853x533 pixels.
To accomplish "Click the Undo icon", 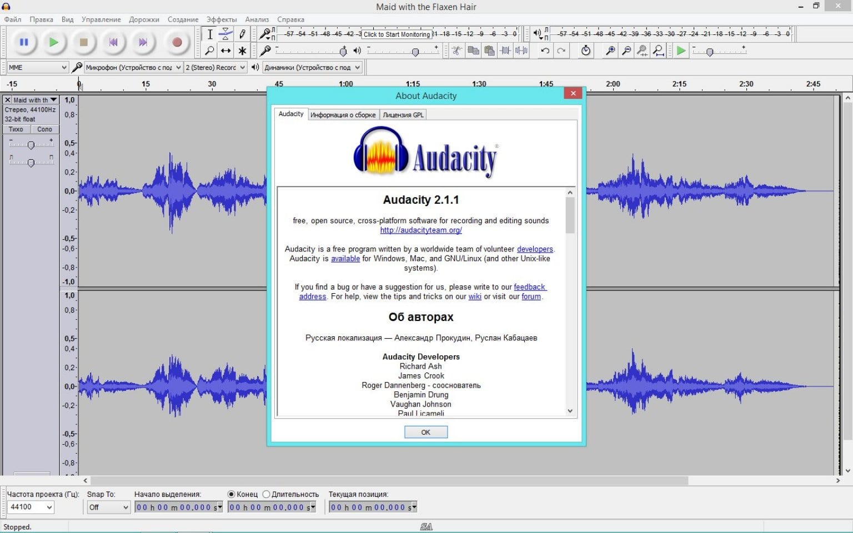I will tap(544, 51).
